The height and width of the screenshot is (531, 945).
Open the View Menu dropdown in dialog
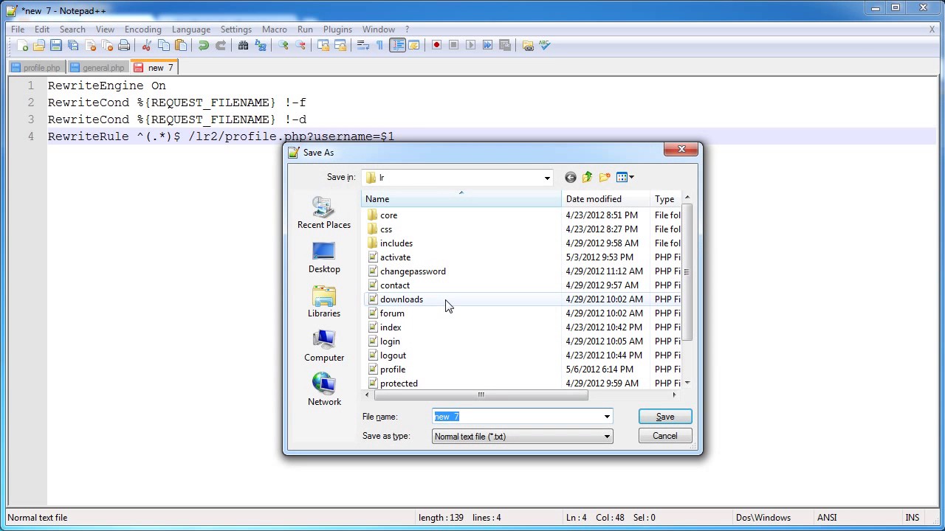tap(625, 177)
